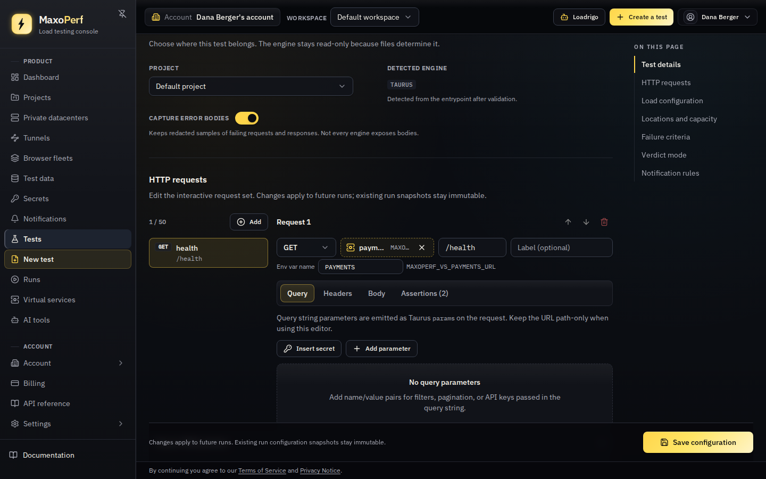Open the Billing page
This screenshot has height=479, width=766.
tap(68, 383)
